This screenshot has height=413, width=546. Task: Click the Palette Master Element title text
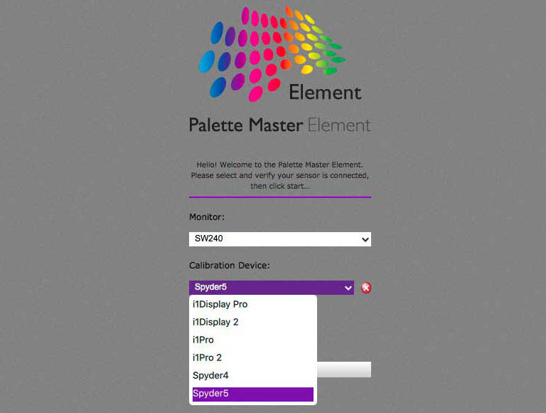pyautogui.click(x=280, y=125)
